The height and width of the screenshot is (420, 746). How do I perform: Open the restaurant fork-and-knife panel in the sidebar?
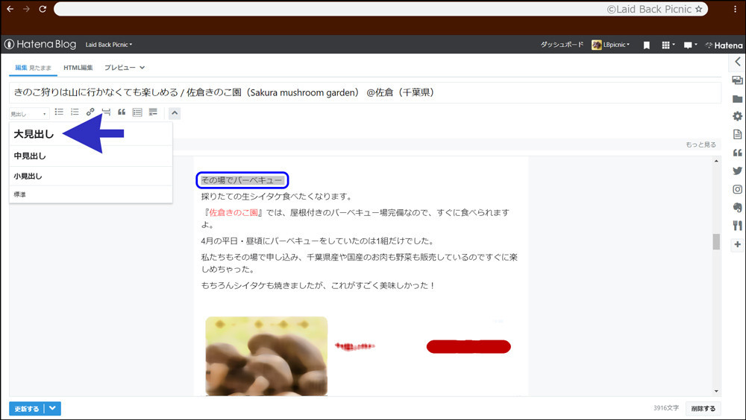[738, 226]
